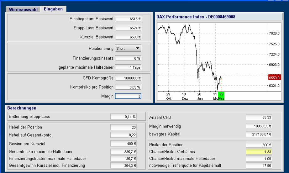
Task: Click the geplante maximale Haltedauer field
Action: (x=128, y=67)
